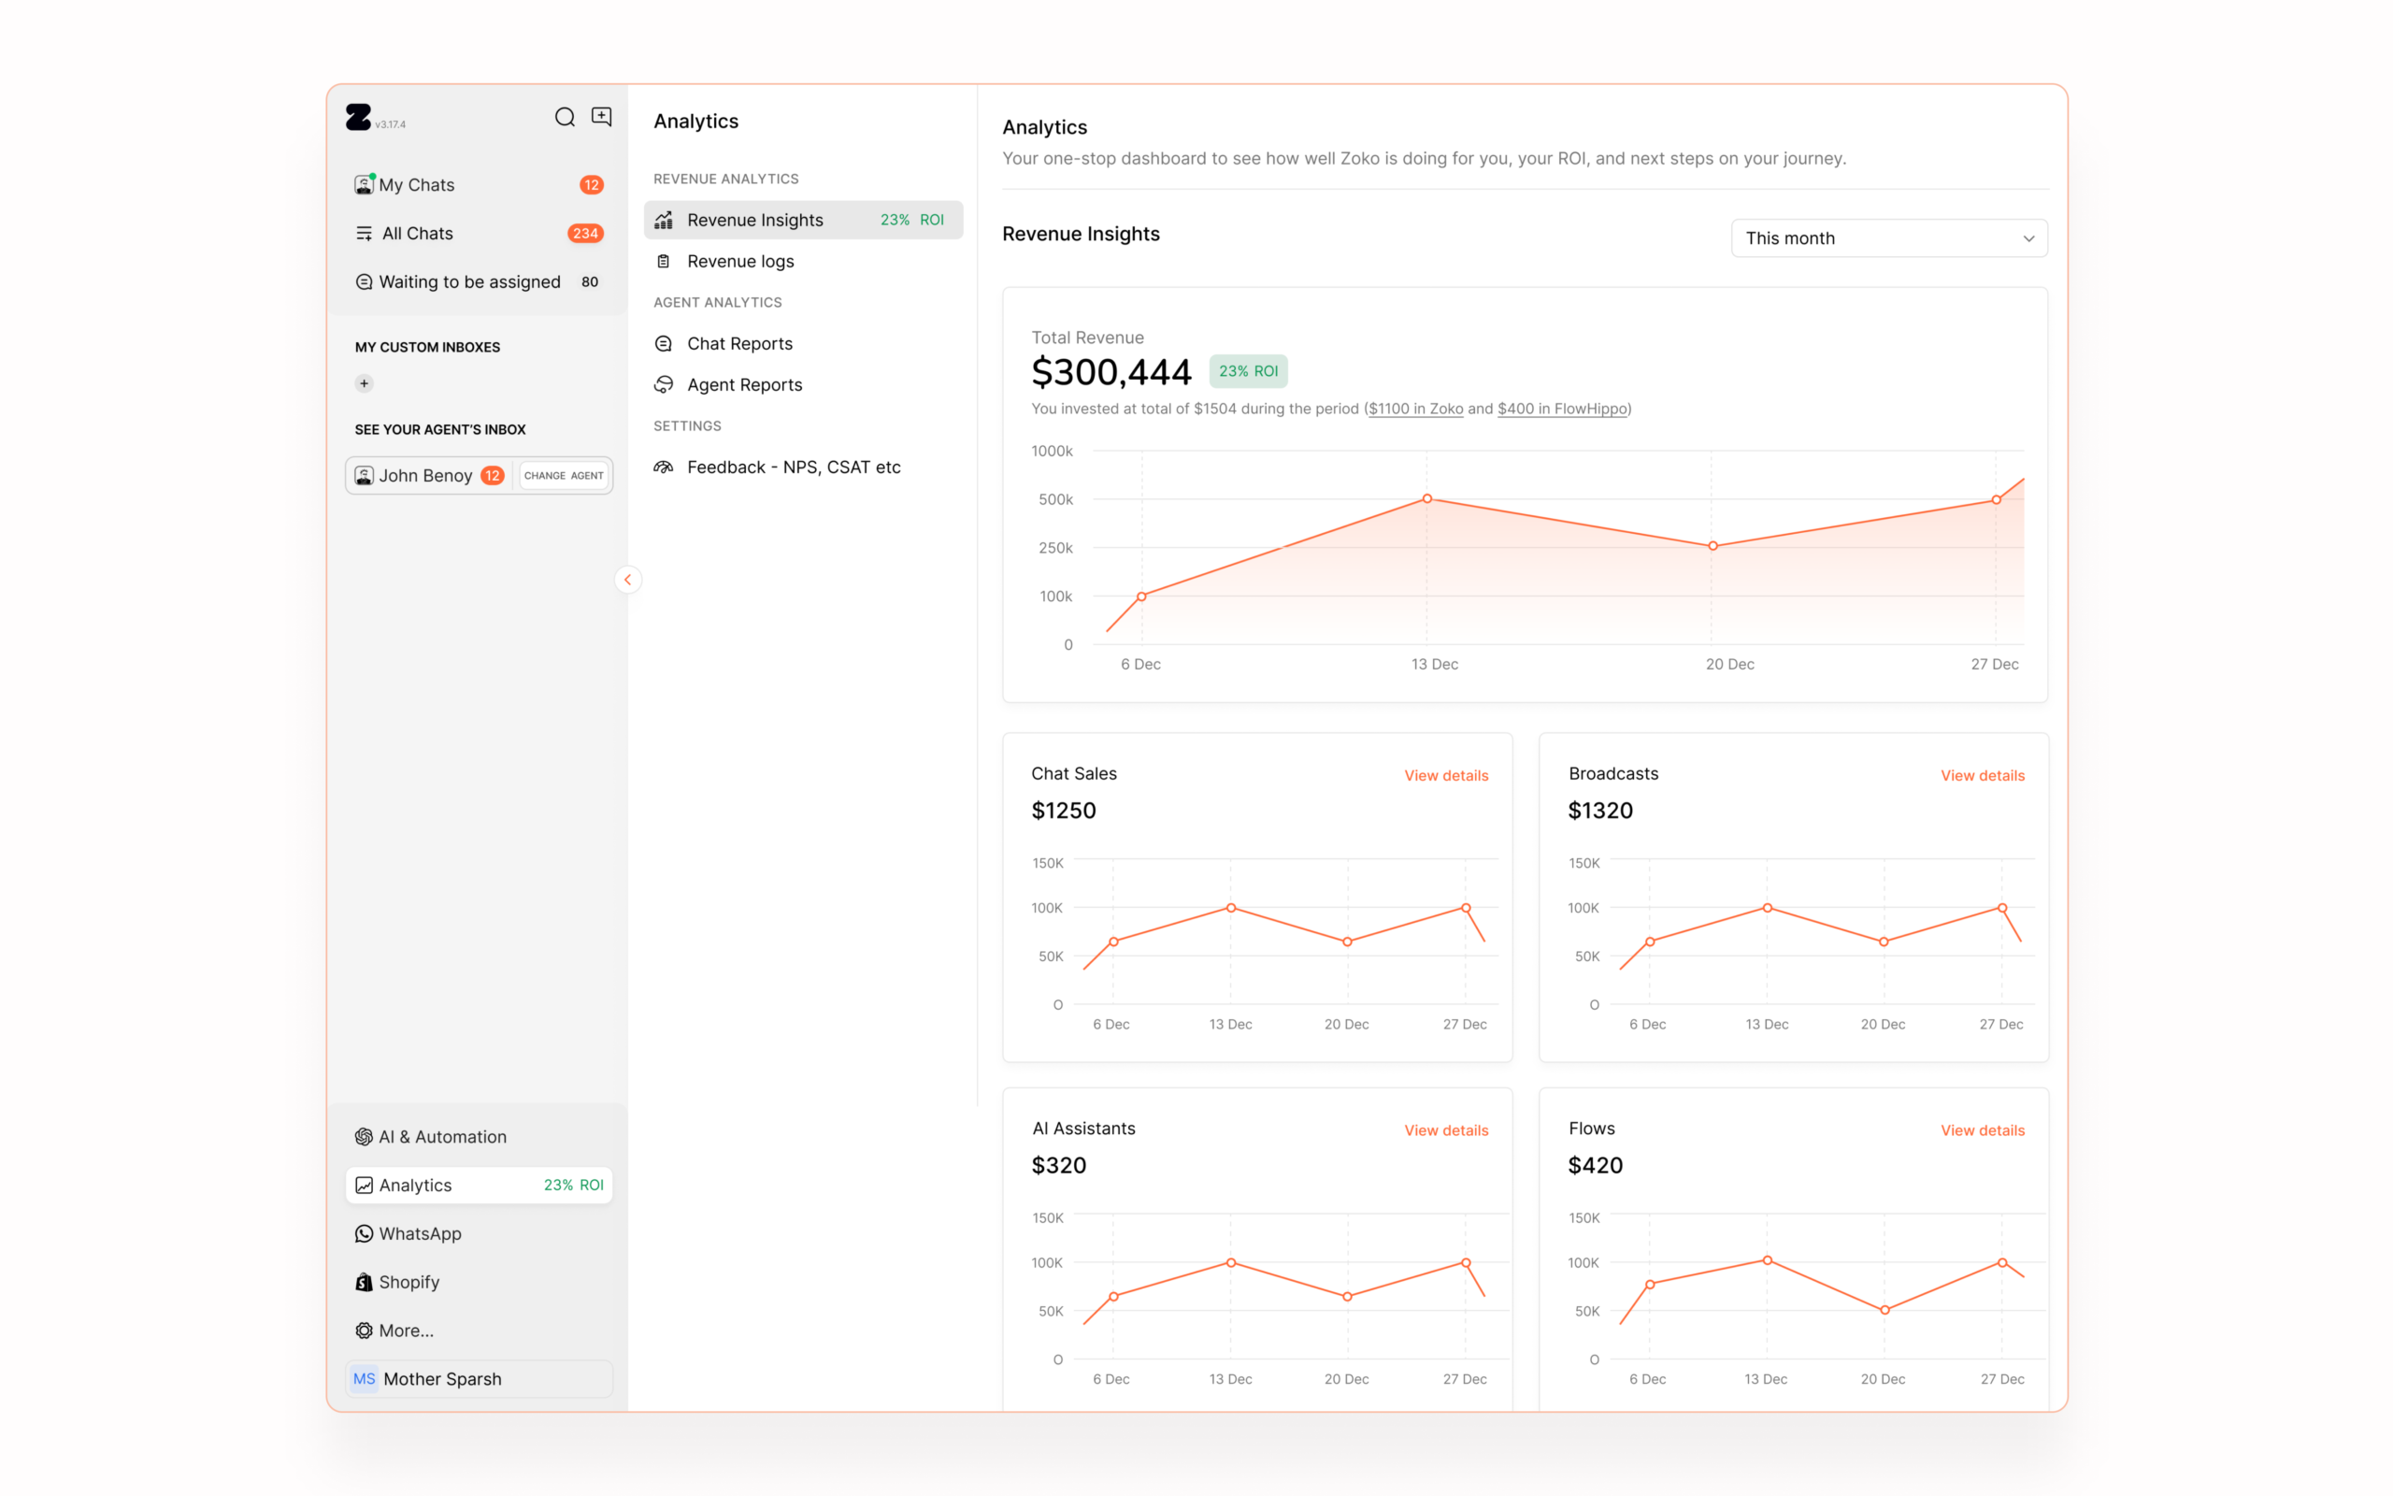The width and height of the screenshot is (2393, 1496).
Task: View details for Chat Sales
Action: [x=1446, y=776]
